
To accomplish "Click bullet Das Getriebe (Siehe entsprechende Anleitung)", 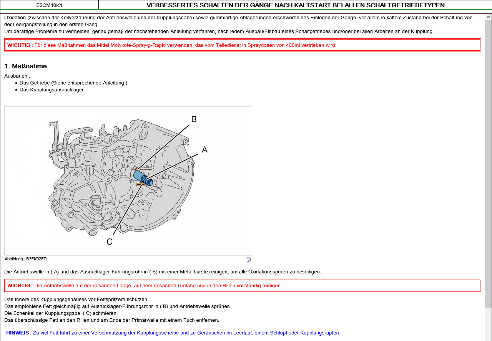I will (73, 83).
